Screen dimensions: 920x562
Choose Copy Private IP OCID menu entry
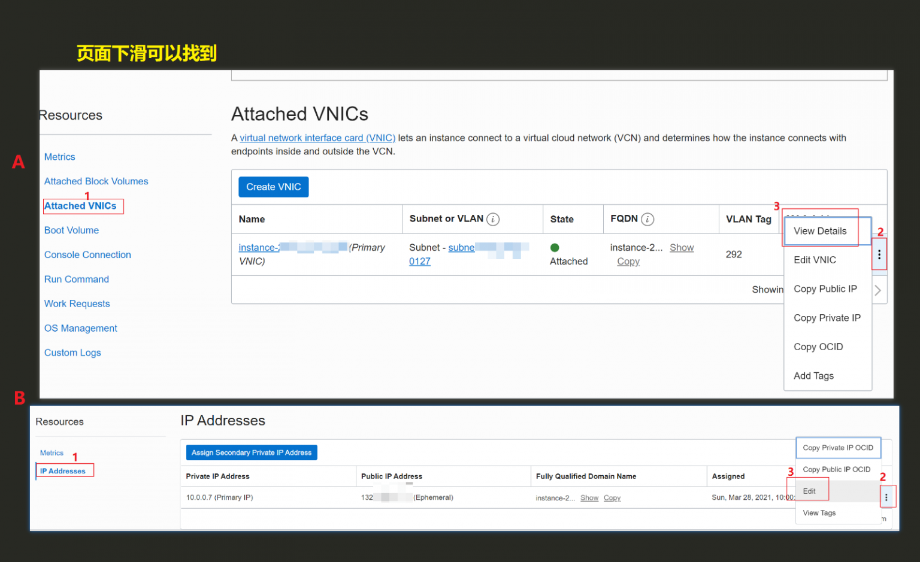[x=838, y=448]
